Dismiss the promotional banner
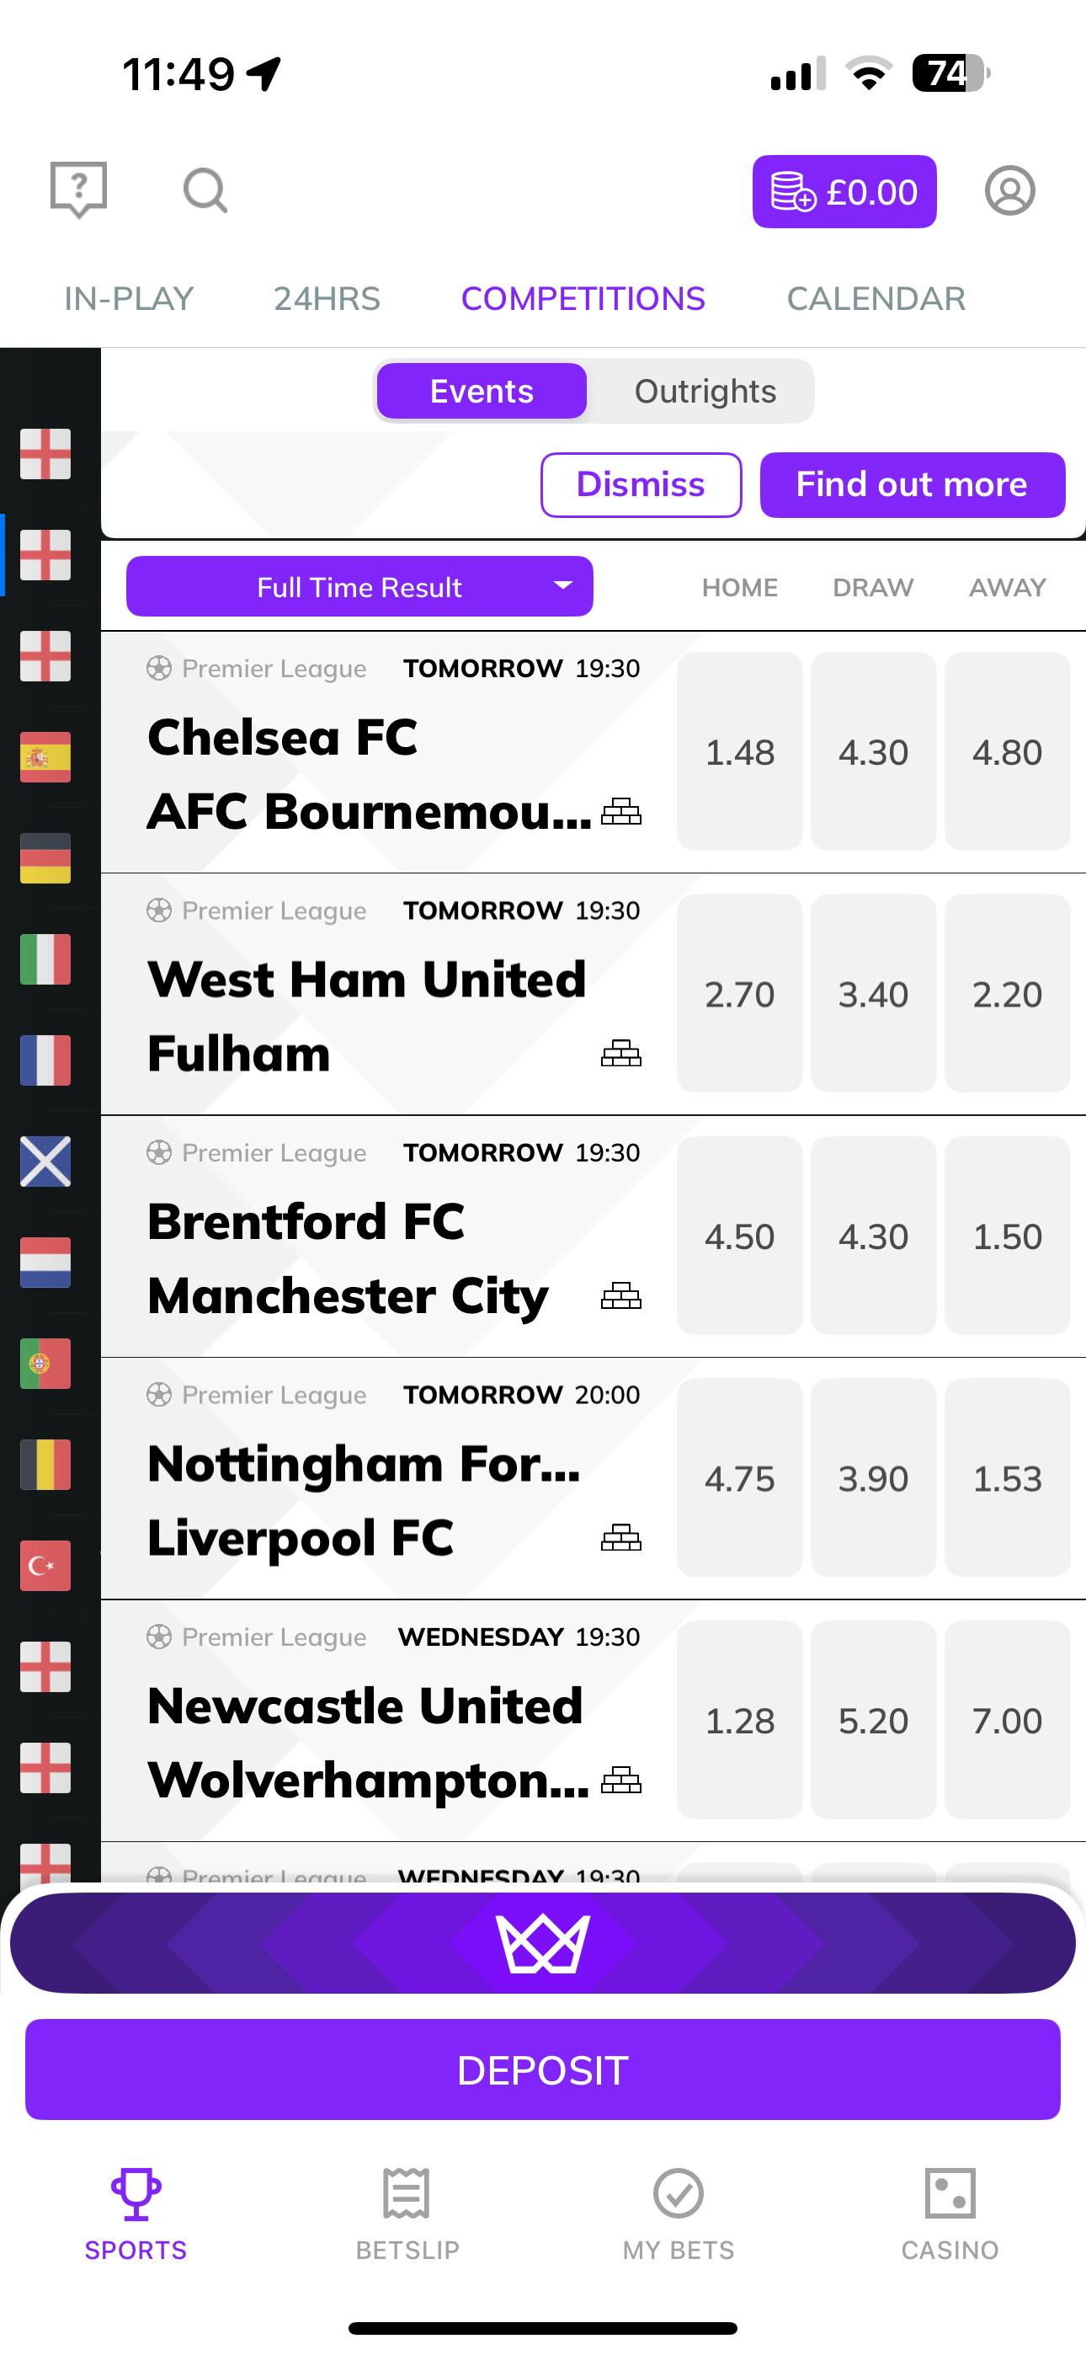The image size is (1086, 2355). [641, 484]
